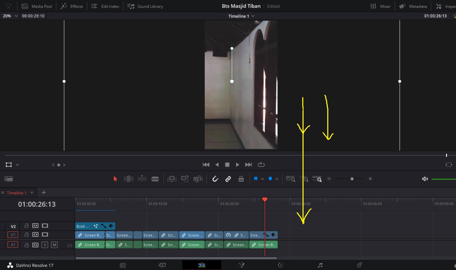The height and width of the screenshot is (270, 456).
Task: Toggle the viewer transform overlay icon
Action: pos(9,165)
